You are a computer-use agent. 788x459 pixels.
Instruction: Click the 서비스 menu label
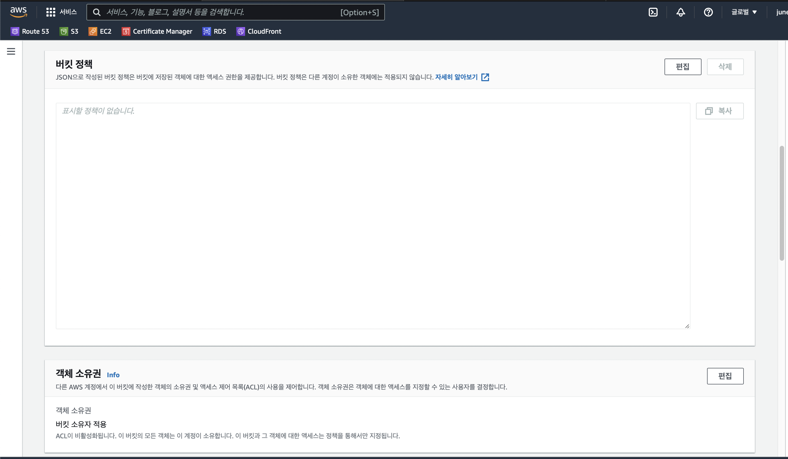[x=68, y=12]
